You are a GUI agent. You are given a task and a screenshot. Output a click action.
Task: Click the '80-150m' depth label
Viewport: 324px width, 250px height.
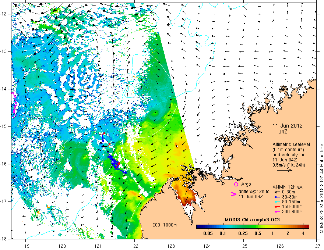[291, 202]
